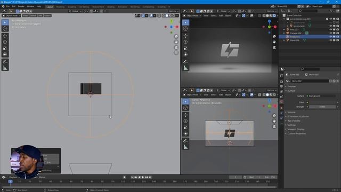
Task: Click the outliner search field
Action: 308,11
